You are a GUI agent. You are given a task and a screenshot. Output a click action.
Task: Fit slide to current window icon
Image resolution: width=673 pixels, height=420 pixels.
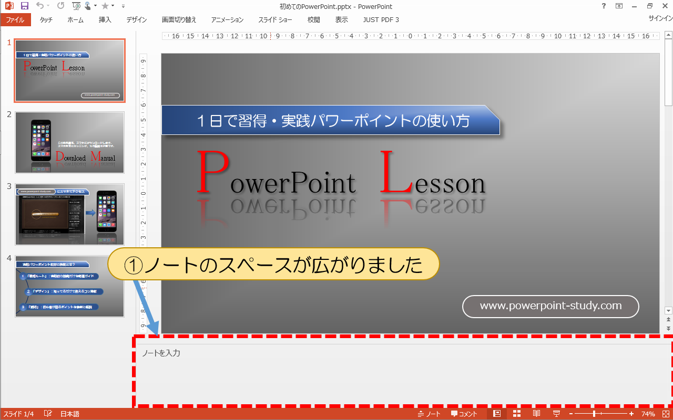pyautogui.click(x=666, y=414)
